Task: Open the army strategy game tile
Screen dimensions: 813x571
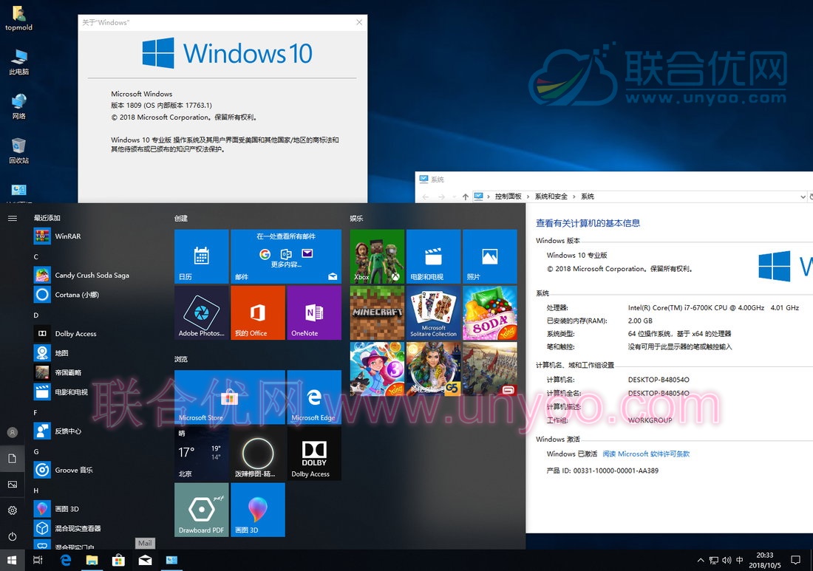Action: point(490,369)
